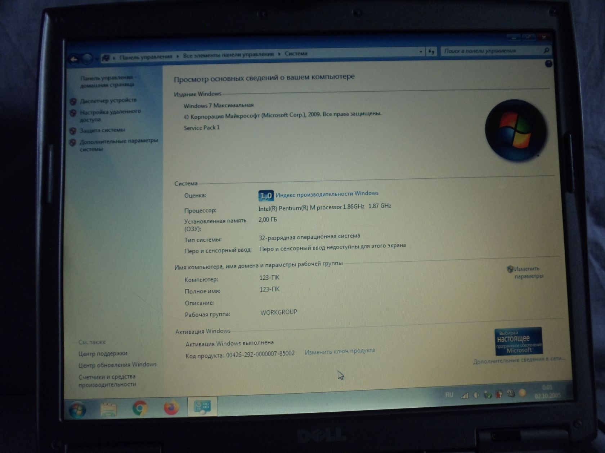Open Защита системы link
Image resolution: width=605 pixels, height=453 pixels.
(102, 130)
